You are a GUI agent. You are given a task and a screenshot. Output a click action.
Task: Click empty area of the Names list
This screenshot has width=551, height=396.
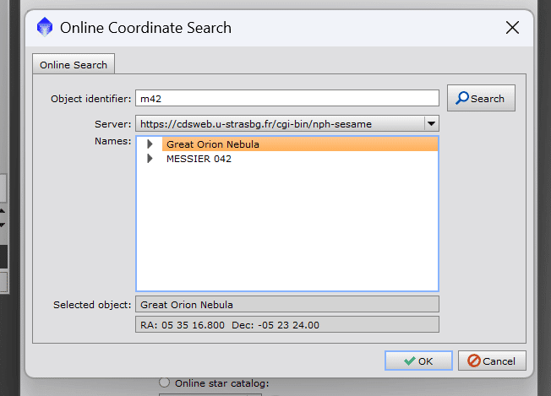click(287, 228)
